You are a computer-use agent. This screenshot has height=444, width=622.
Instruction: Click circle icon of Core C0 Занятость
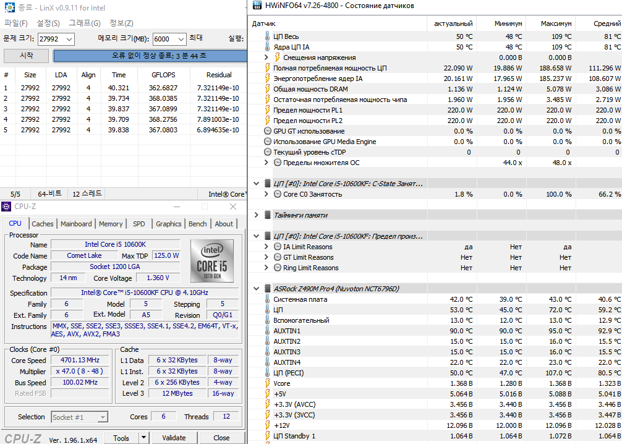[278, 194]
